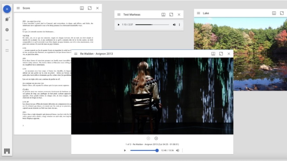This screenshot has width=287, height=161.
Task: Maximize the Test Markeas window
Action: click(x=171, y=14)
